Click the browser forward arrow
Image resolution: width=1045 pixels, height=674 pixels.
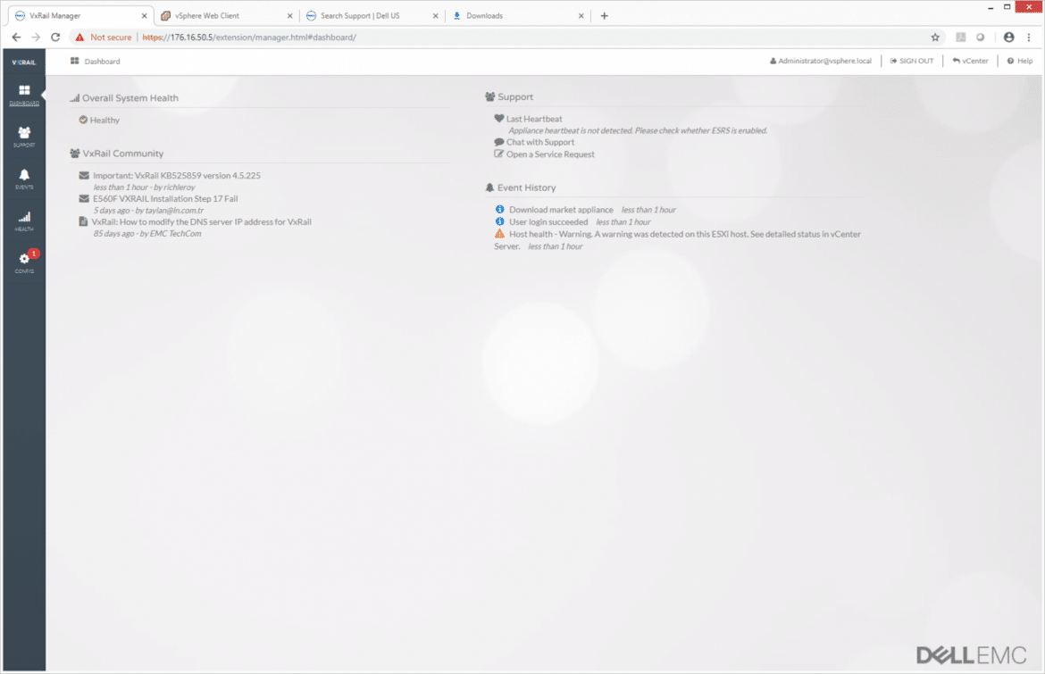point(36,37)
